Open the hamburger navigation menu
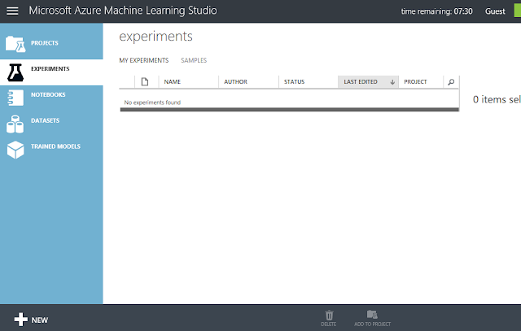 (x=12, y=11)
